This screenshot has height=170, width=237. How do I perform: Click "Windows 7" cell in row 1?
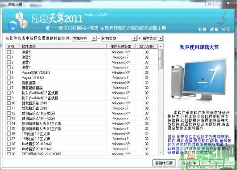click(x=121, y=57)
